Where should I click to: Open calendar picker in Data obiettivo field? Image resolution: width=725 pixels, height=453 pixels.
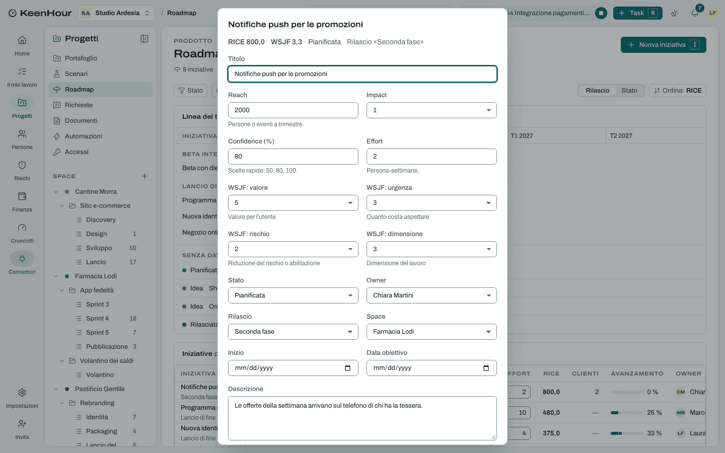click(486, 368)
